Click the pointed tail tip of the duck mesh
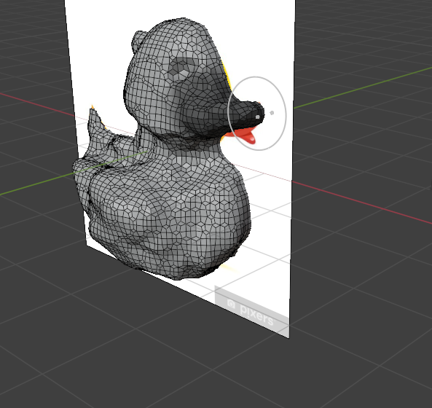This screenshot has width=432, height=408. coord(93,114)
